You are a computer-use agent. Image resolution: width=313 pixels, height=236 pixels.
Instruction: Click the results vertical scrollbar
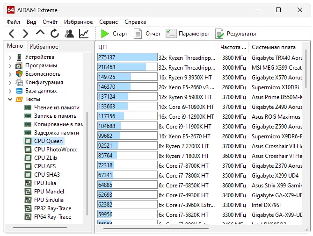pos(306,69)
